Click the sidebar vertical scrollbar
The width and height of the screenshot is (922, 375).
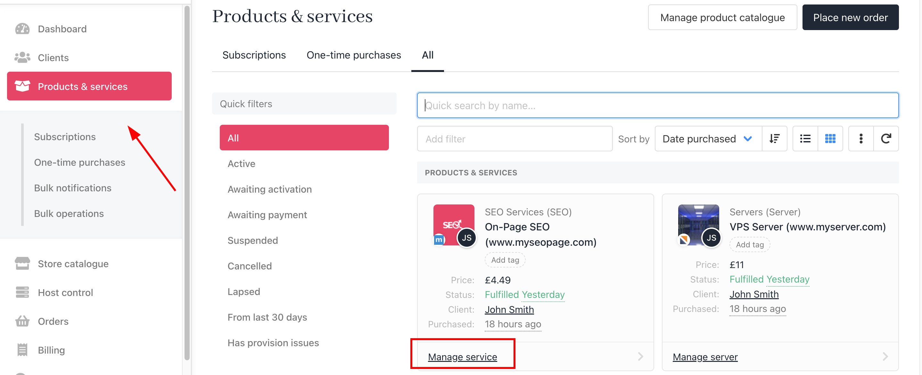pos(186,182)
